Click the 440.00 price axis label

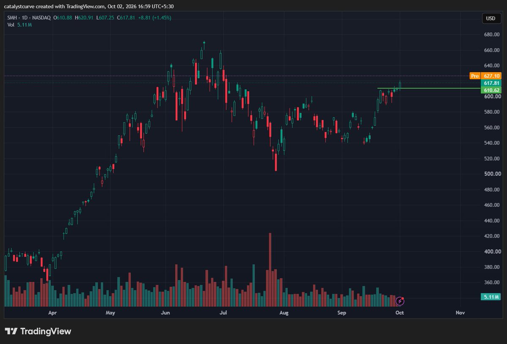point(492,221)
